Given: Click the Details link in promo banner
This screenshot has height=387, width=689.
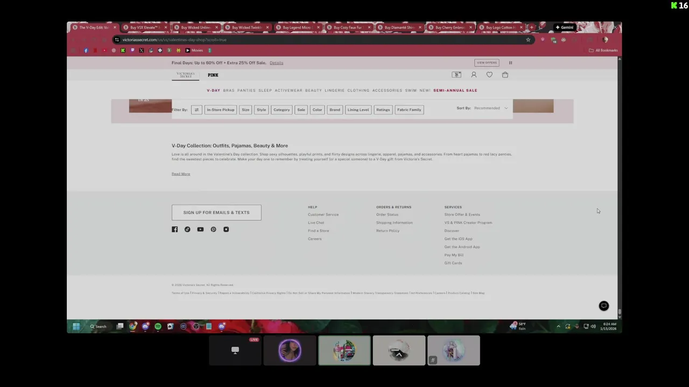Looking at the screenshot, I should coord(277,63).
